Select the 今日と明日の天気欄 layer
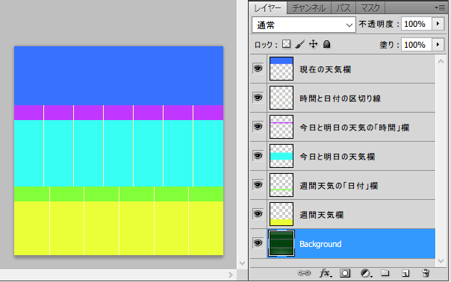Viewport: 451px width, 282px height. pyautogui.click(x=343, y=156)
